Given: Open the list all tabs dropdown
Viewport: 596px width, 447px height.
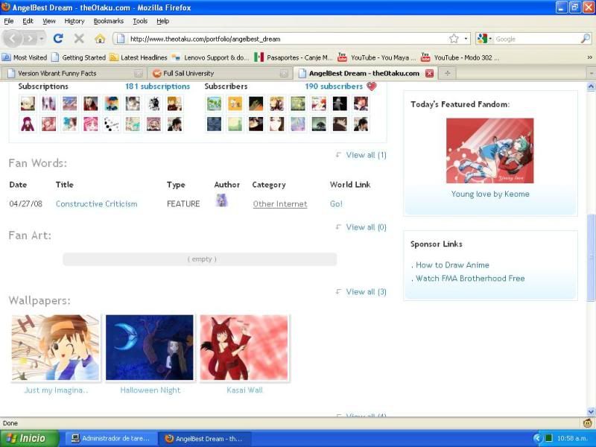Looking at the screenshot, I should pos(592,73).
